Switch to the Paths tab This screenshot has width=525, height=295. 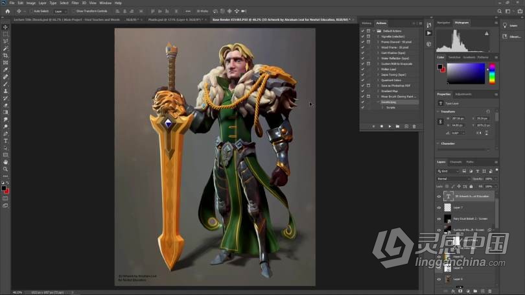point(470,162)
